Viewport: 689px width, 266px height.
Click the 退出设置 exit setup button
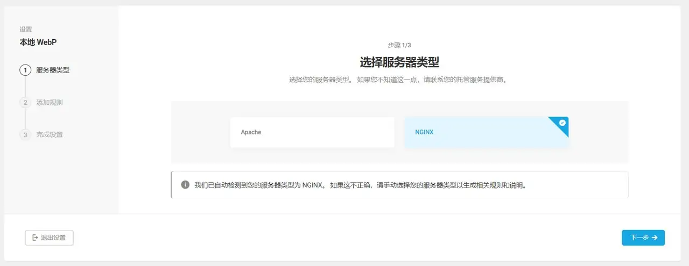click(x=49, y=238)
